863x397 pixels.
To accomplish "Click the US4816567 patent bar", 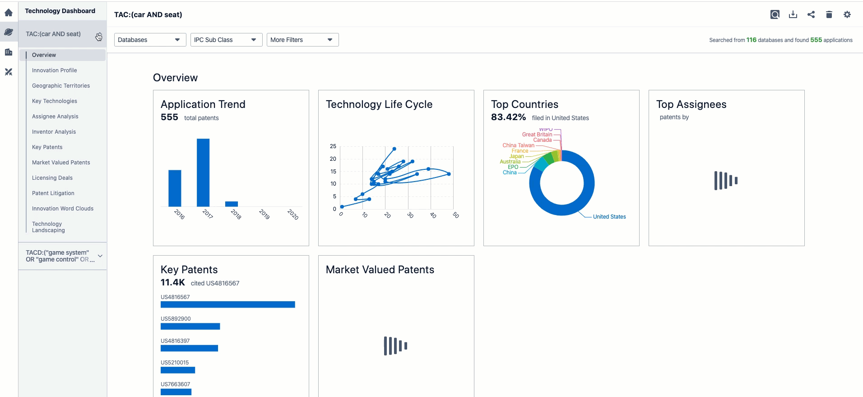I will click(227, 305).
